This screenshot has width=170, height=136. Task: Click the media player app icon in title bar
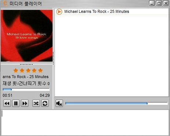pyautogui.click(x=5, y=3)
